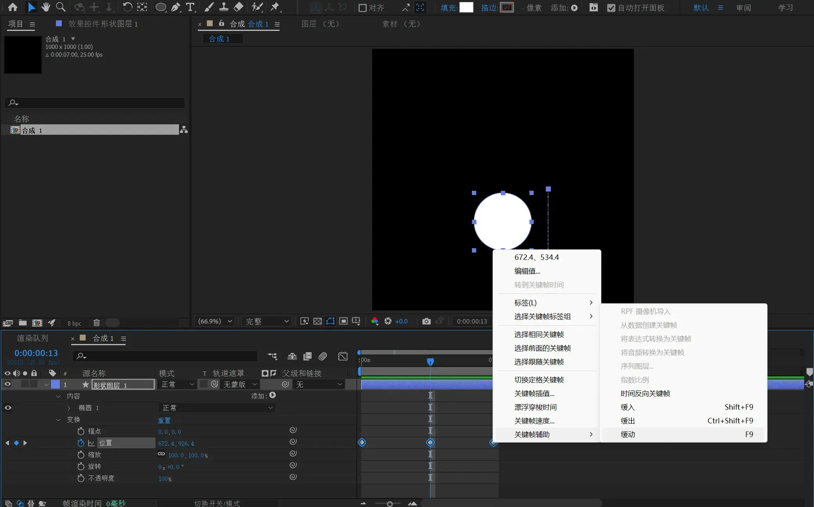Viewport: 814px width, 507px height.
Task: Click 切换开关/模式 toggle button
Action: [x=217, y=503]
